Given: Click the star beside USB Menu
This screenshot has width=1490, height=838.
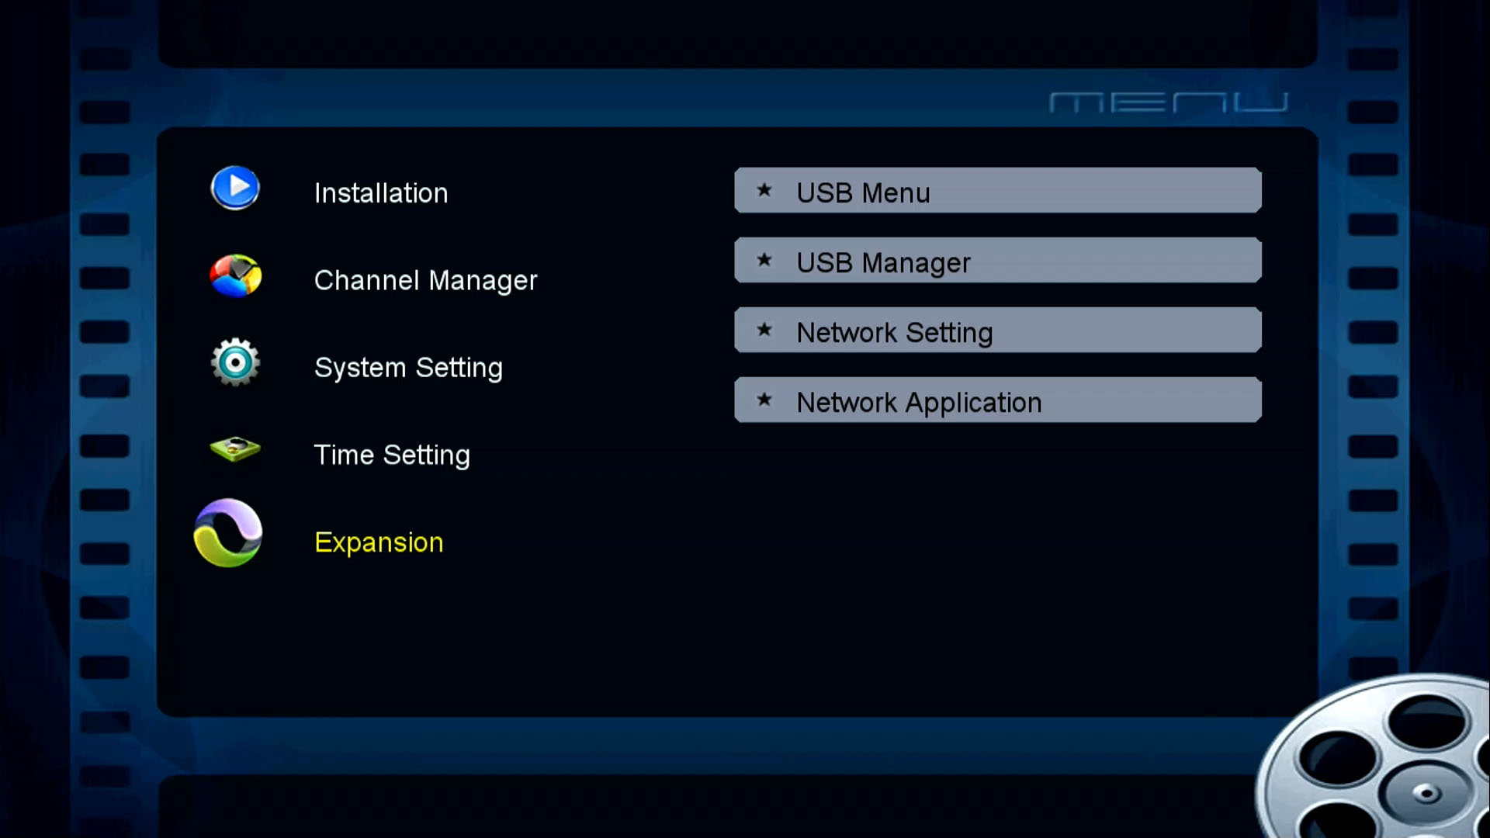Looking at the screenshot, I should point(764,189).
